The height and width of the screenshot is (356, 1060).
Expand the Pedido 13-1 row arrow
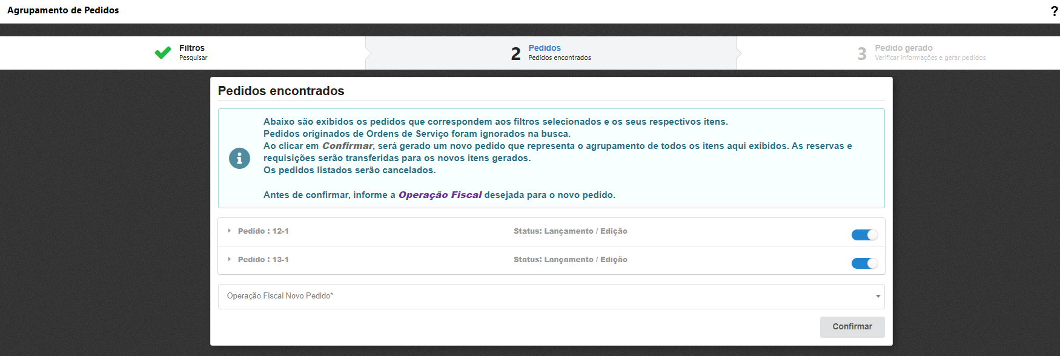tap(229, 259)
